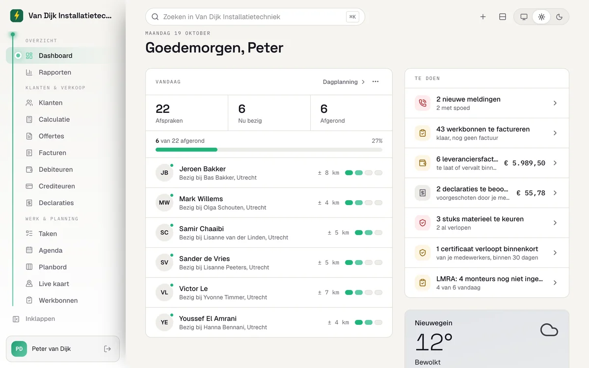Screen dimensions: 589x368
Task: Click the 6 Afgerond stat tile
Action: (351, 113)
